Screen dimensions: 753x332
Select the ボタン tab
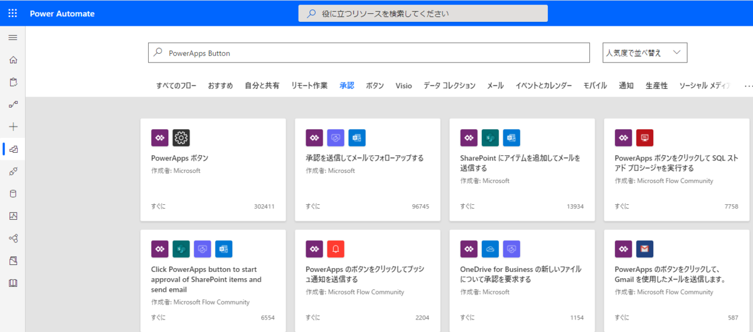coord(375,86)
